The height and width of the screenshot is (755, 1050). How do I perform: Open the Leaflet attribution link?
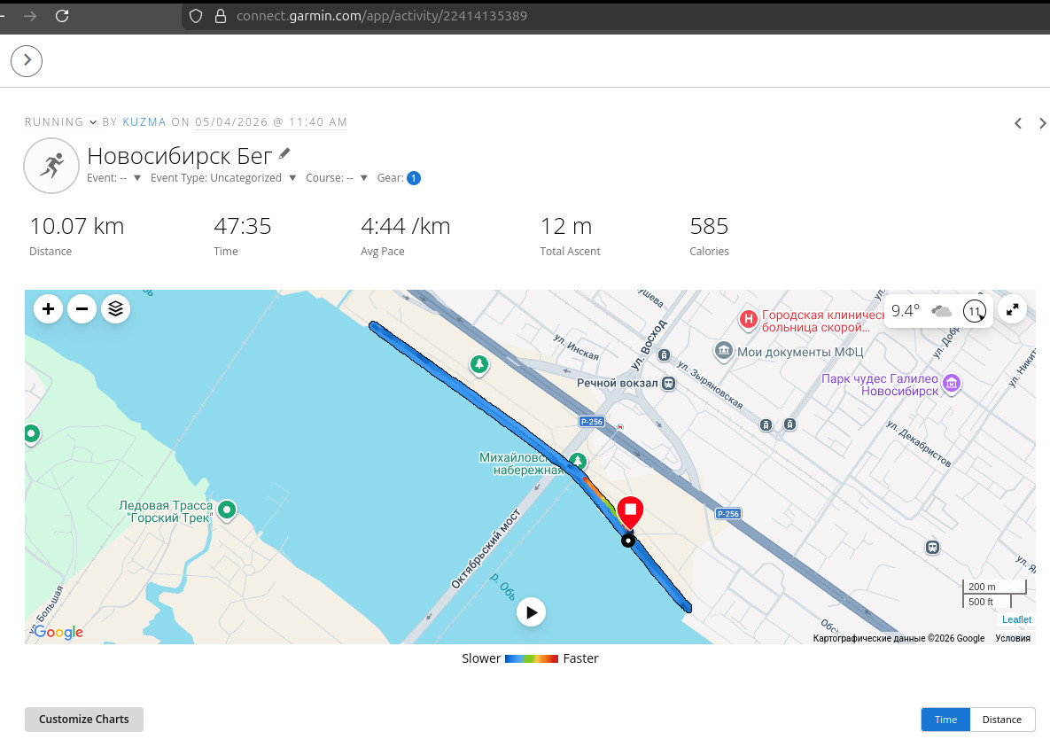(x=1016, y=619)
